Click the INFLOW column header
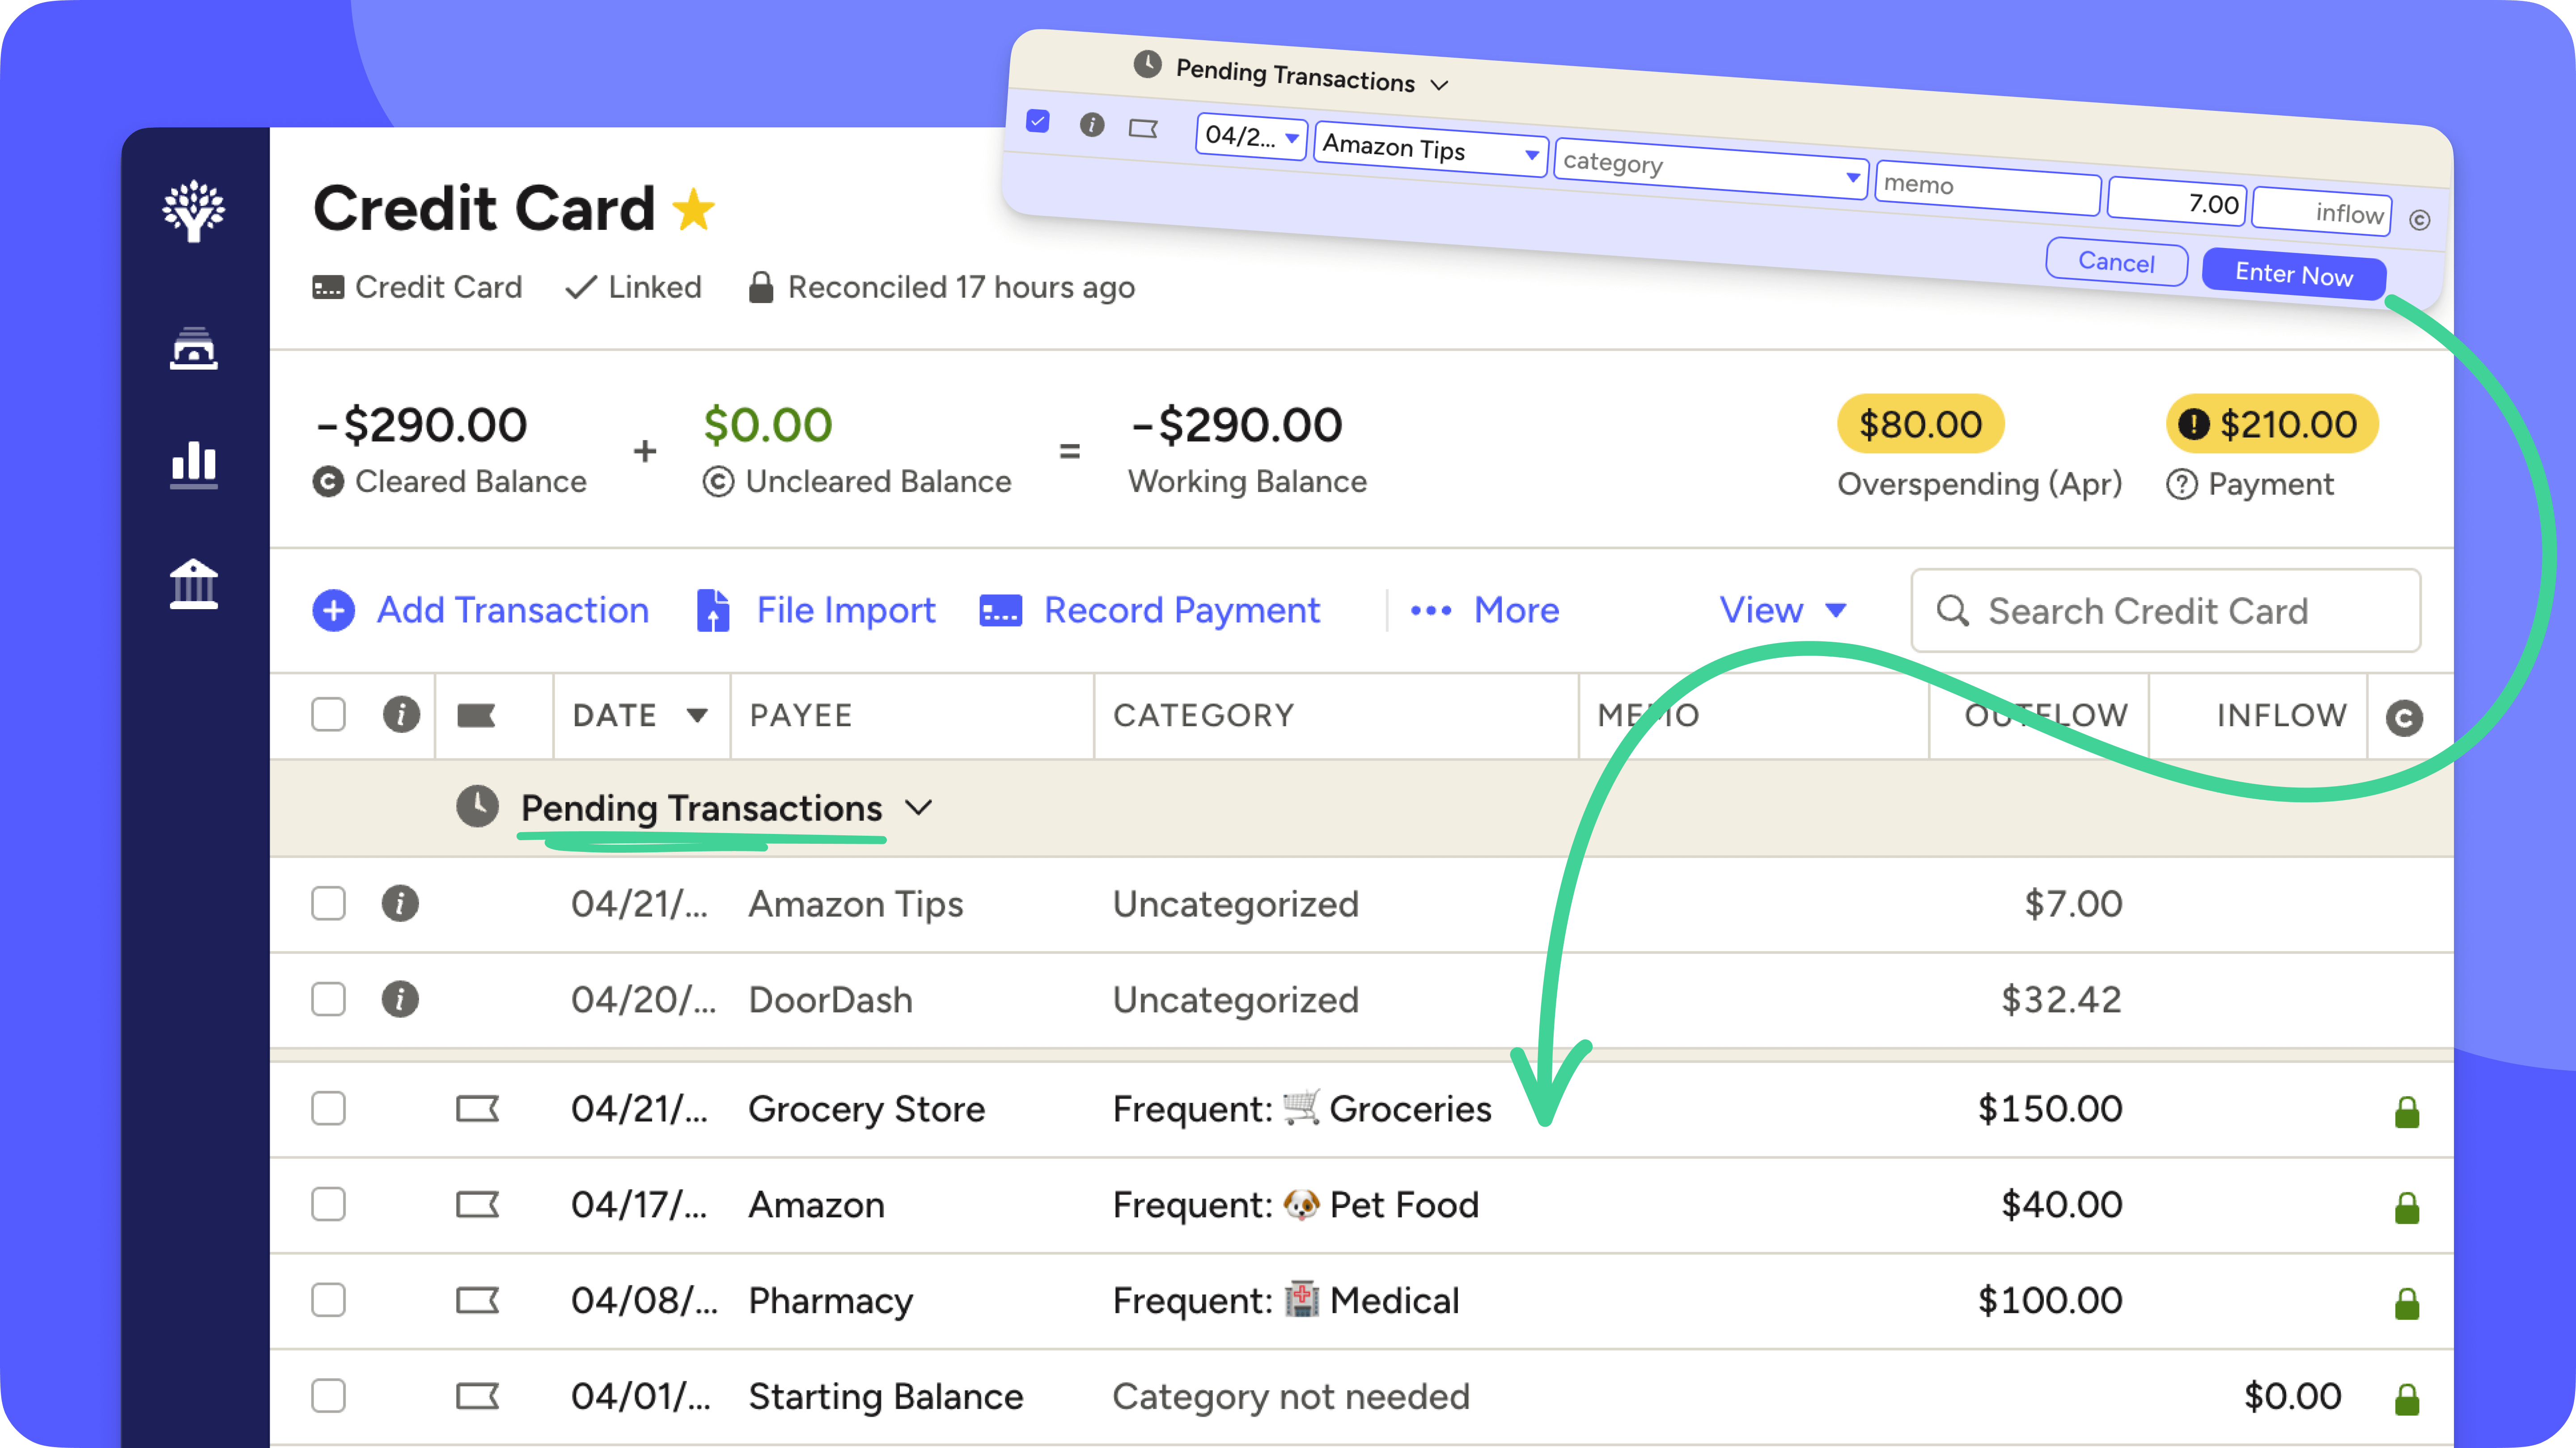The width and height of the screenshot is (2576, 1448). (2281, 716)
